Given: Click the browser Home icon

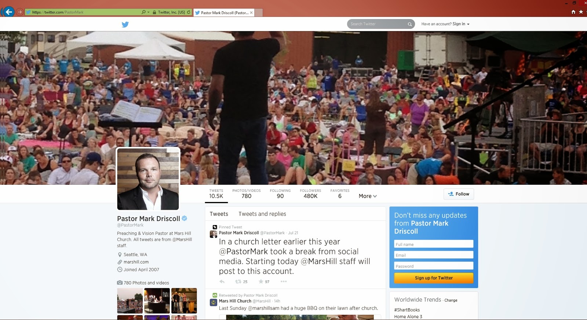Looking at the screenshot, I should [x=573, y=12].
